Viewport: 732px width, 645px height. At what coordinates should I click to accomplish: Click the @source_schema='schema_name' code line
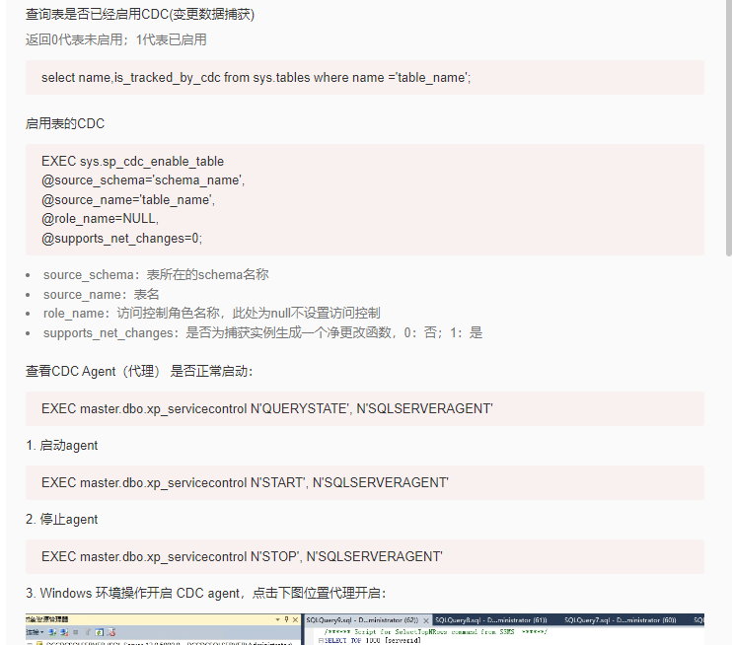click(x=143, y=180)
